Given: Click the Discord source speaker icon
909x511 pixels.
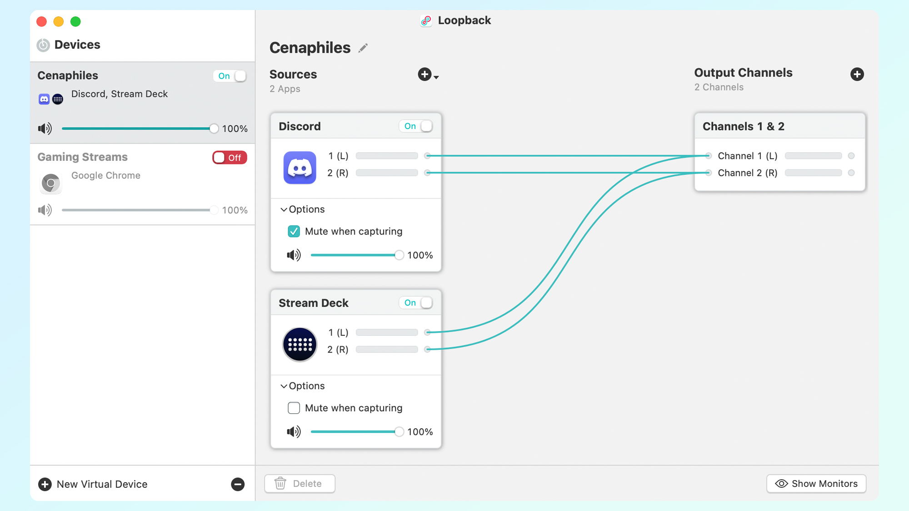Looking at the screenshot, I should click(294, 255).
